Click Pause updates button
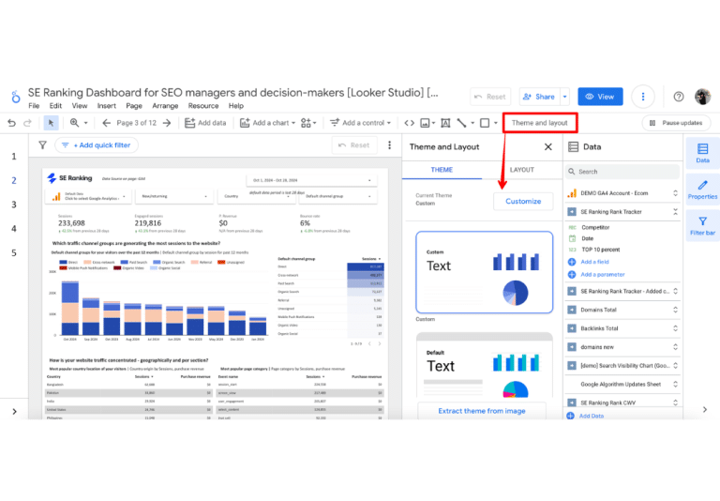720x501 pixels. [x=676, y=123]
